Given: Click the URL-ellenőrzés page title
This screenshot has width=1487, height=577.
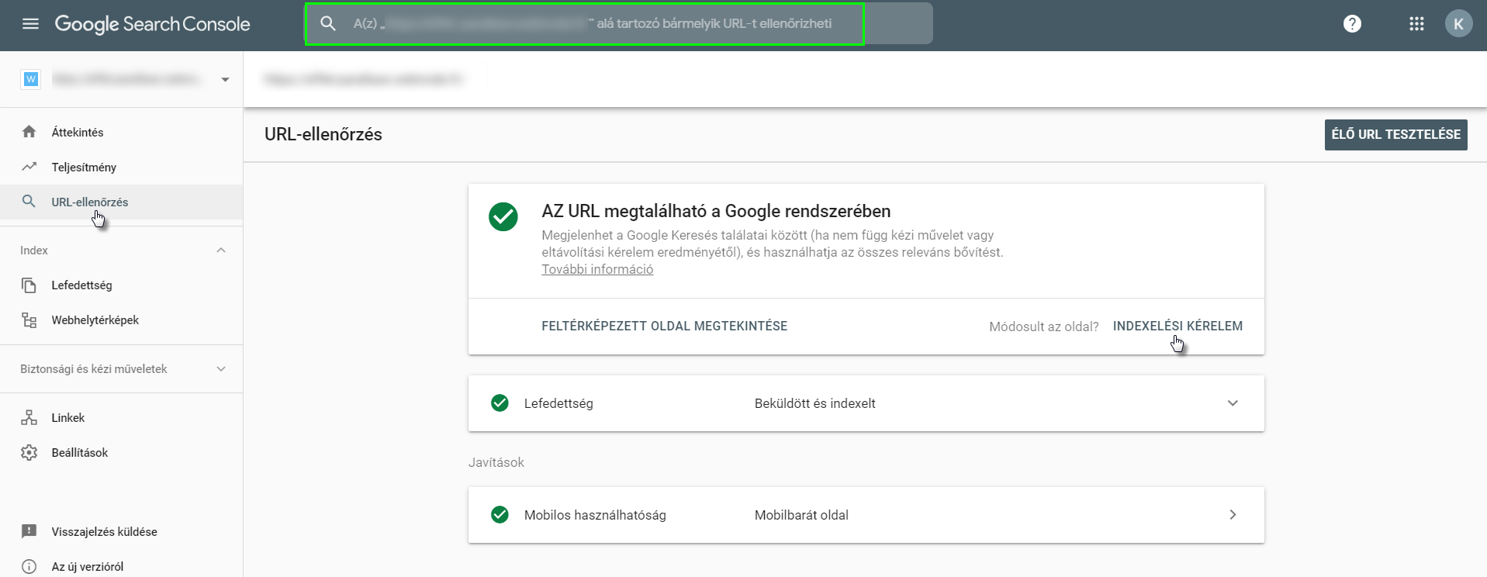Looking at the screenshot, I should pyautogui.click(x=323, y=134).
